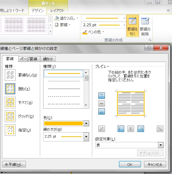Toggle the right border in preview
The image size is (172, 174).
pyautogui.click(x=141, y=129)
